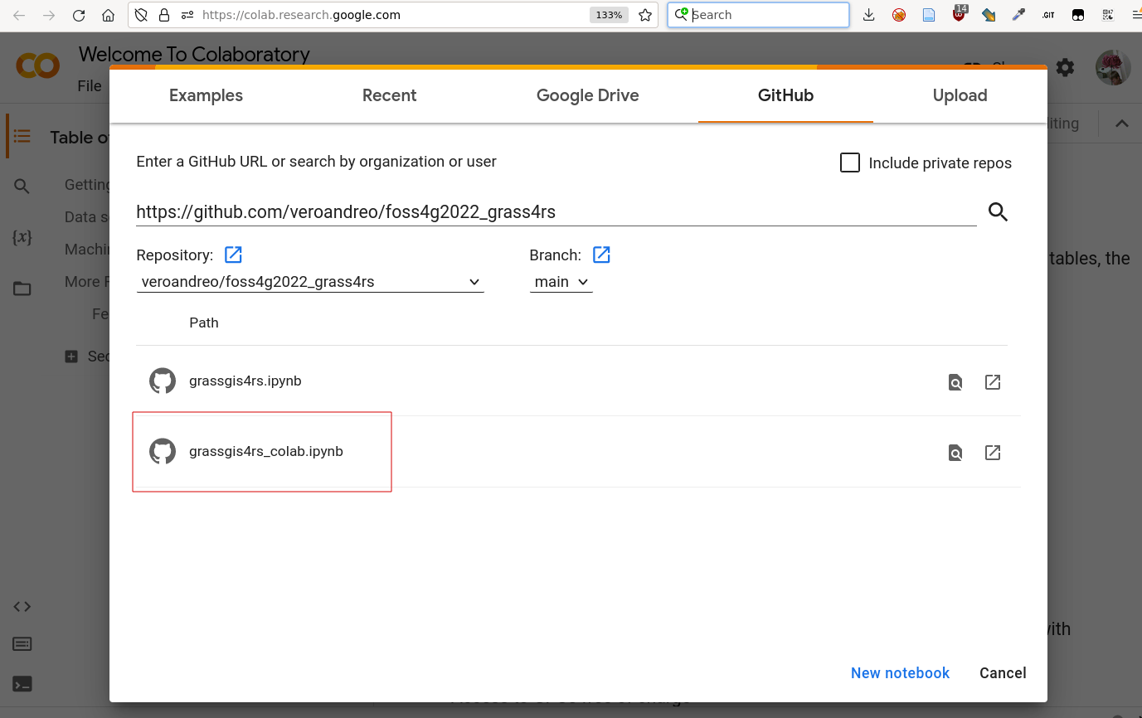1142x718 pixels.
Task: Select the GitHub tab
Action: point(785,95)
